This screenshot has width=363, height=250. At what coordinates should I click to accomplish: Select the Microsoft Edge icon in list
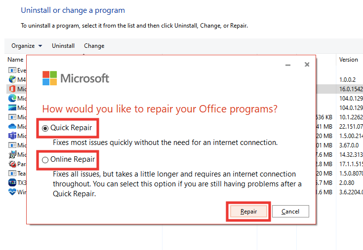pos(12,98)
